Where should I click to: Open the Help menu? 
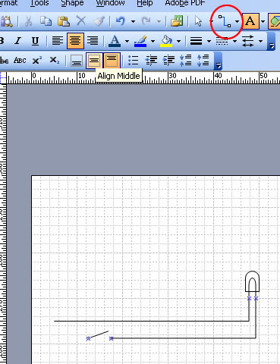[x=145, y=3]
